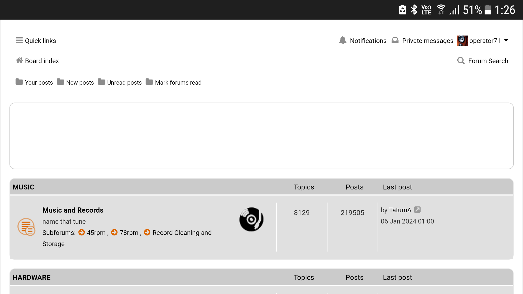View Unread posts
This screenshot has height=294, width=523.
pos(124,82)
